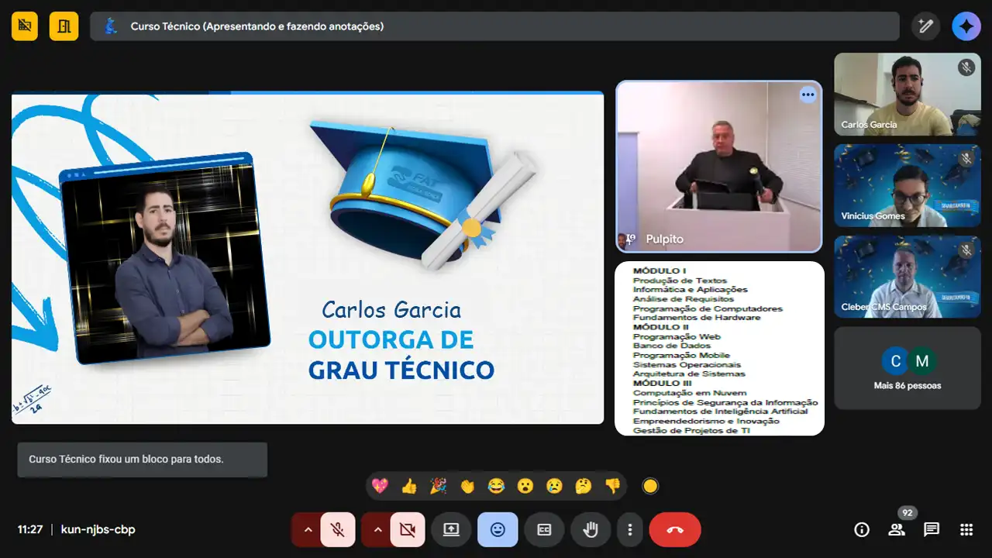Toggle the microphone mute button
Viewport: 992px width, 558px height.
338,530
